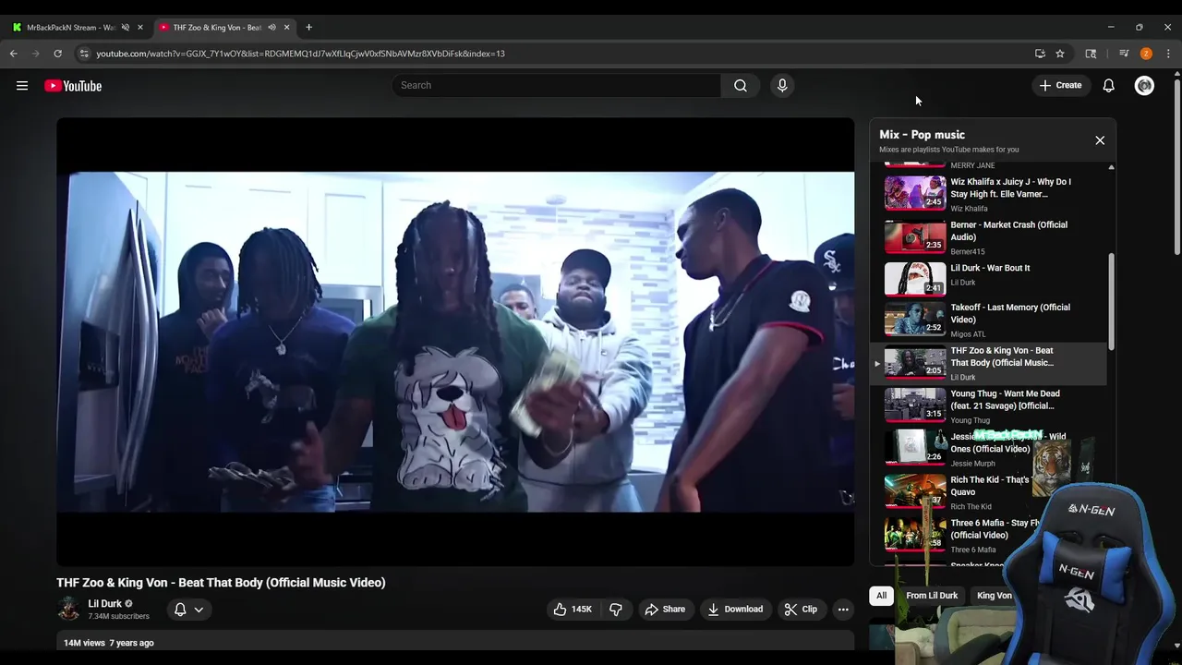Bookmark this page with star icon
The height and width of the screenshot is (665, 1182).
[1060, 54]
